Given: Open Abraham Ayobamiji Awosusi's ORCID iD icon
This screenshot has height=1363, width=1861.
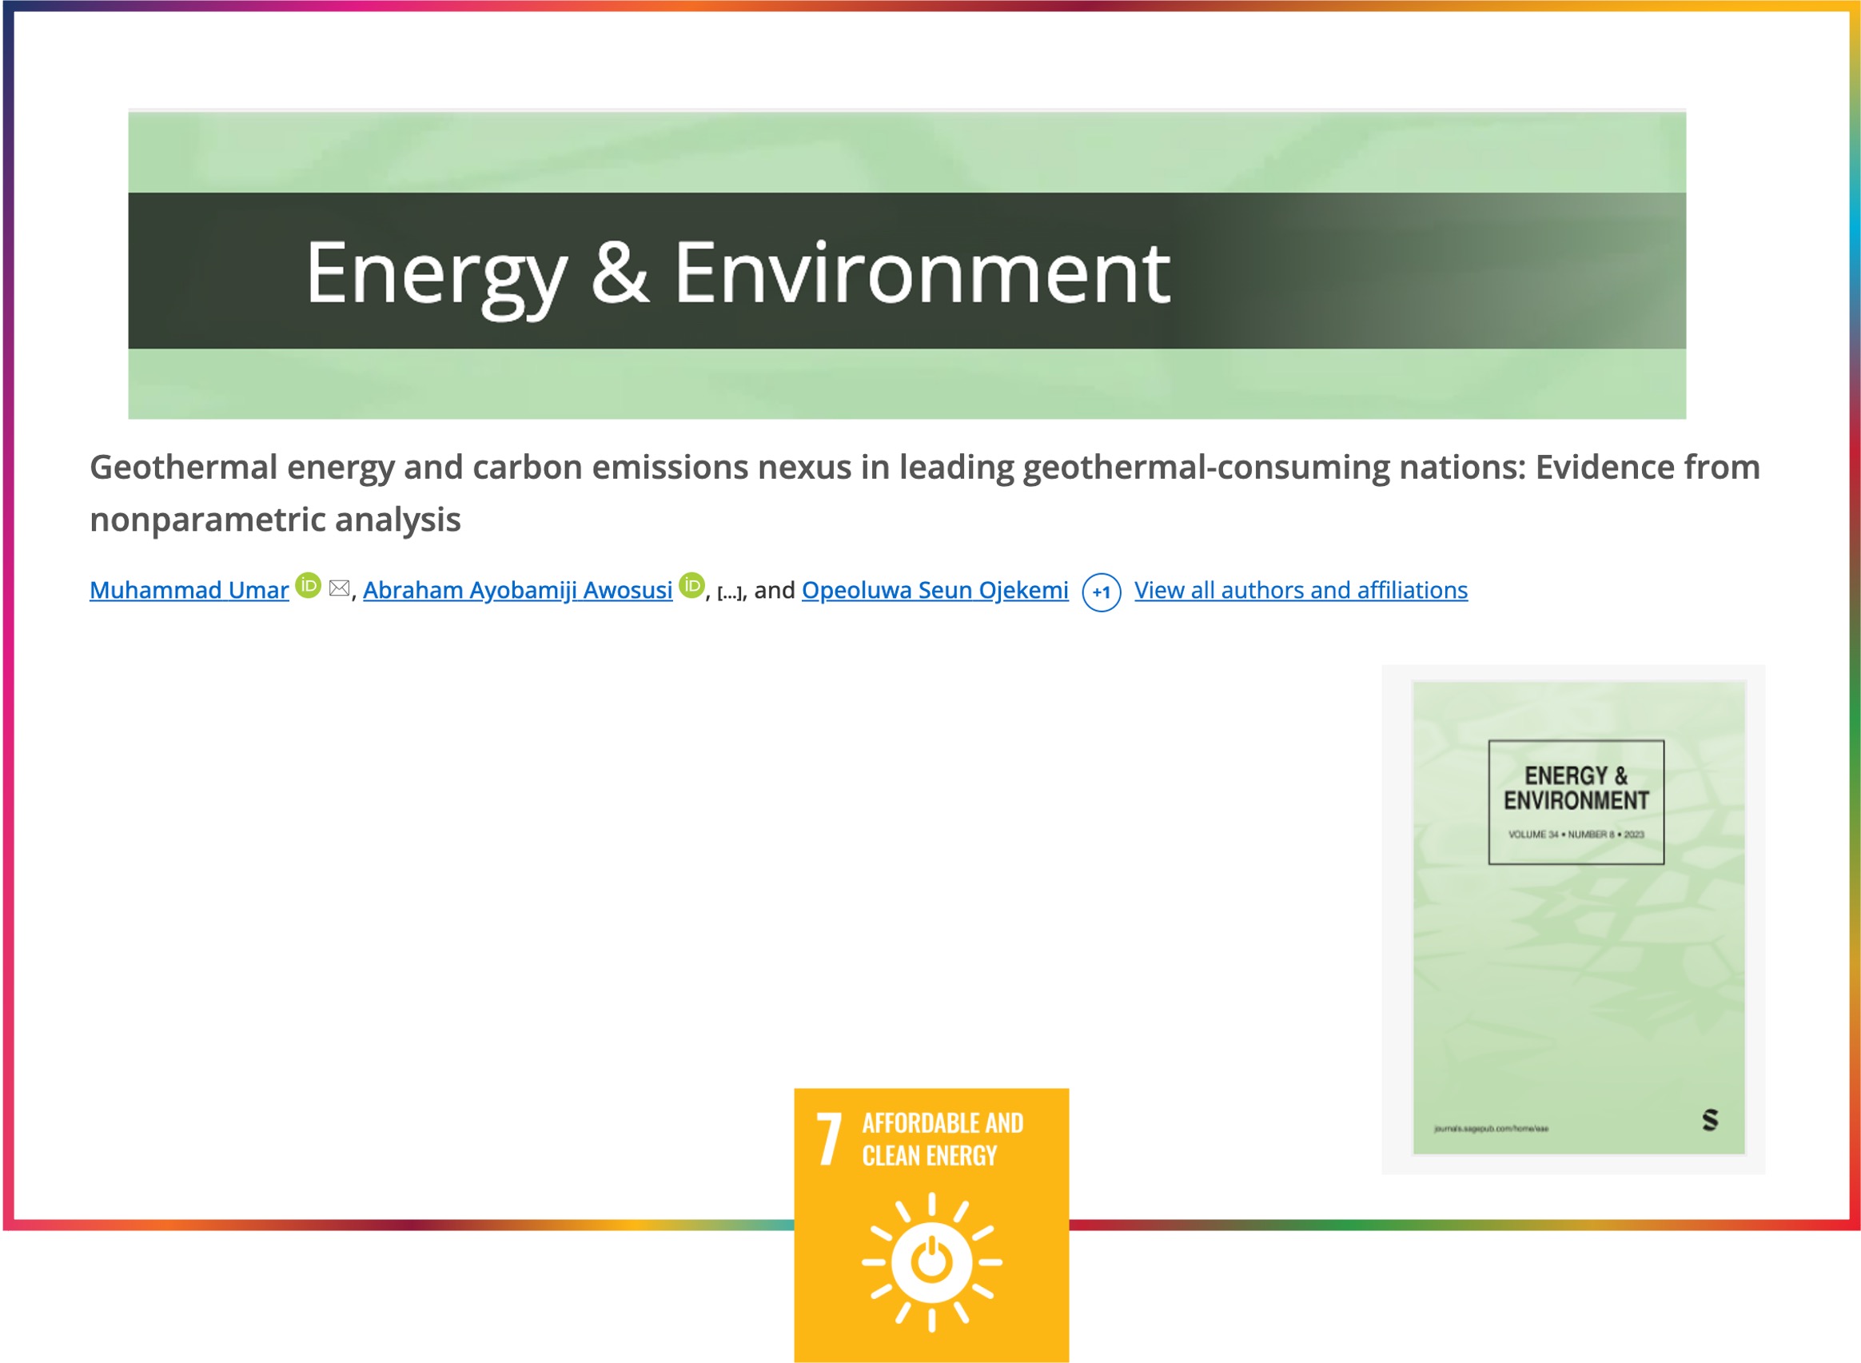Looking at the screenshot, I should 691,585.
